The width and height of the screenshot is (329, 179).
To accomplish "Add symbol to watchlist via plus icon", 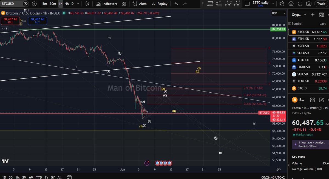I will (x=313, y=15).
